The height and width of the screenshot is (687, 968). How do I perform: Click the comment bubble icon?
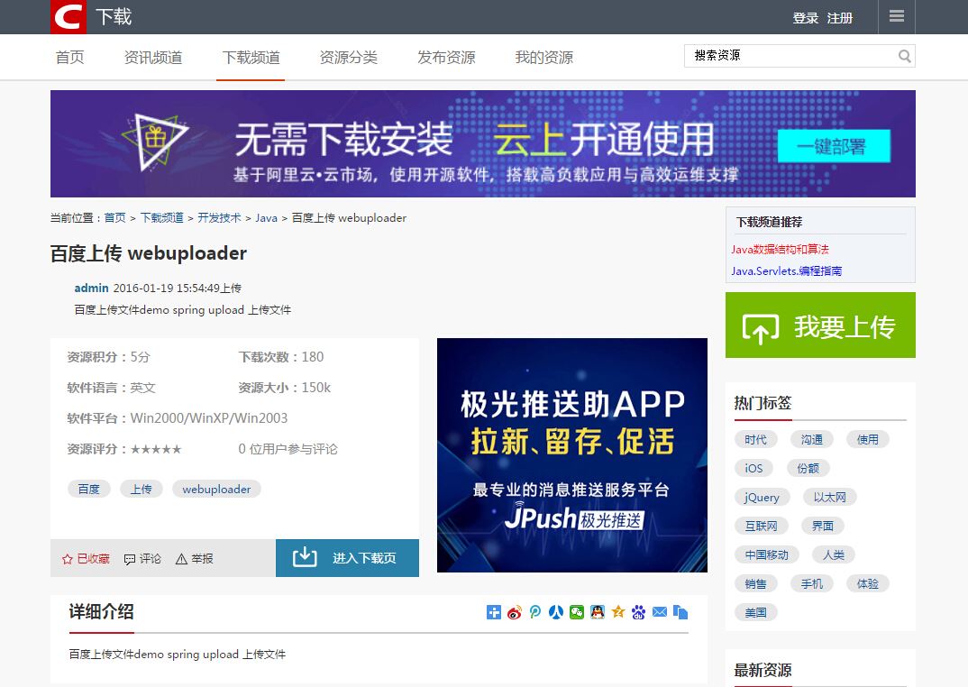(130, 559)
